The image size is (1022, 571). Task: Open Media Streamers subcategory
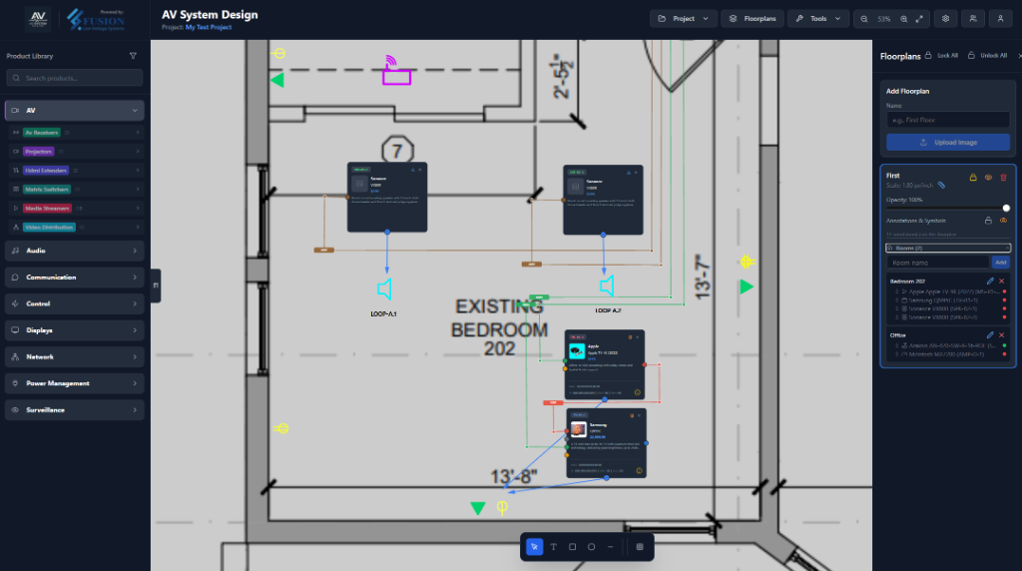(76, 208)
